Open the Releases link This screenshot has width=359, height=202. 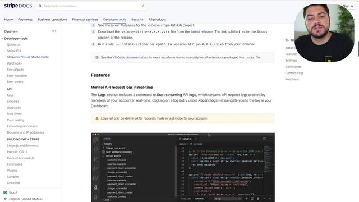pyautogui.click(x=128, y=25)
